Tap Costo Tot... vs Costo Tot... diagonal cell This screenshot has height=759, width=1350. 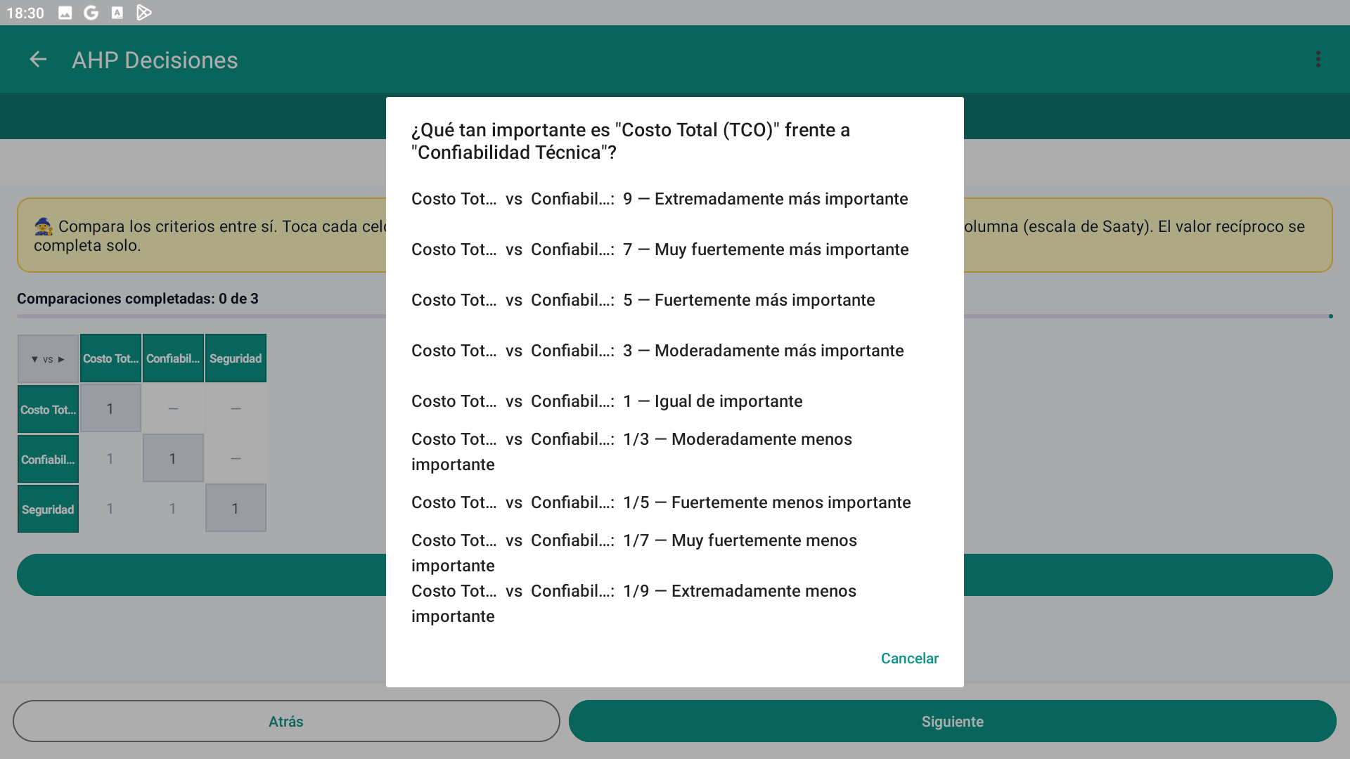pyautogui.click(x=110, y=408)
